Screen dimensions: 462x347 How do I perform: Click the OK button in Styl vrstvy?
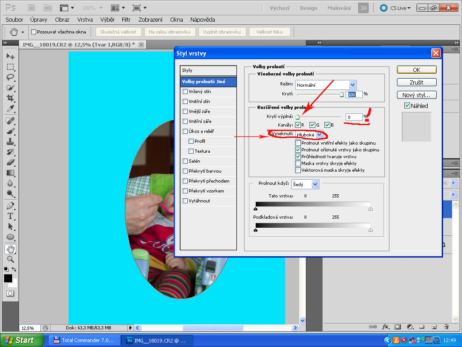coord(416,70)
